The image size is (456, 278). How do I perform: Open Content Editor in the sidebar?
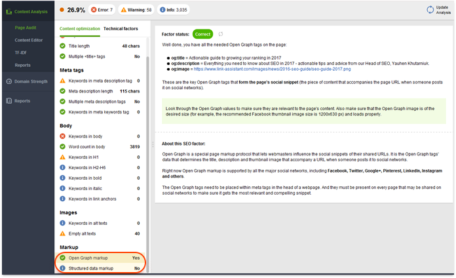(x=29, y=40)
